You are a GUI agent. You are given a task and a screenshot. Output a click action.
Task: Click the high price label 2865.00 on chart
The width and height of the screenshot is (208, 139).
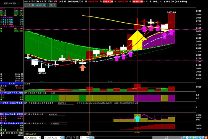171,12
